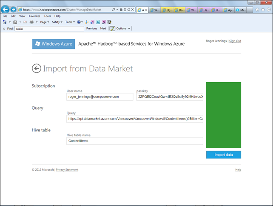Toggle the highlight matches pen icon
The image size is (273, 206).
(x=112, y=29)
